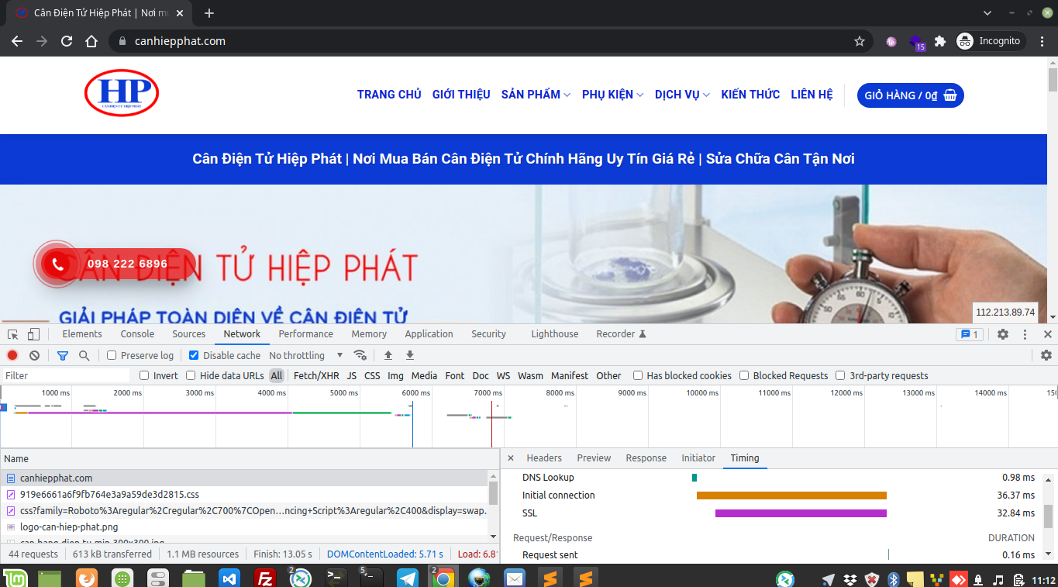Check 3rd-party requests checkbox
1058x587 pixels.
click(x=840, y=375)
